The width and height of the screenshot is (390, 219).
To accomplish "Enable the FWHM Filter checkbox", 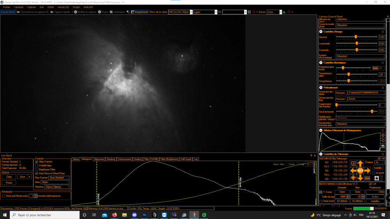I will point(37,166).
